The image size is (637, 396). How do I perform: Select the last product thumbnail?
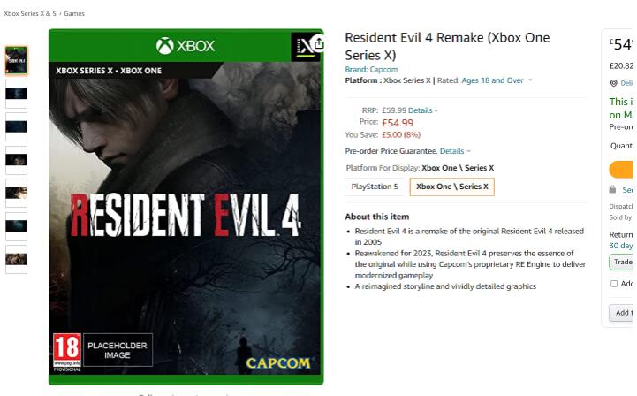(x=16, y=259)
